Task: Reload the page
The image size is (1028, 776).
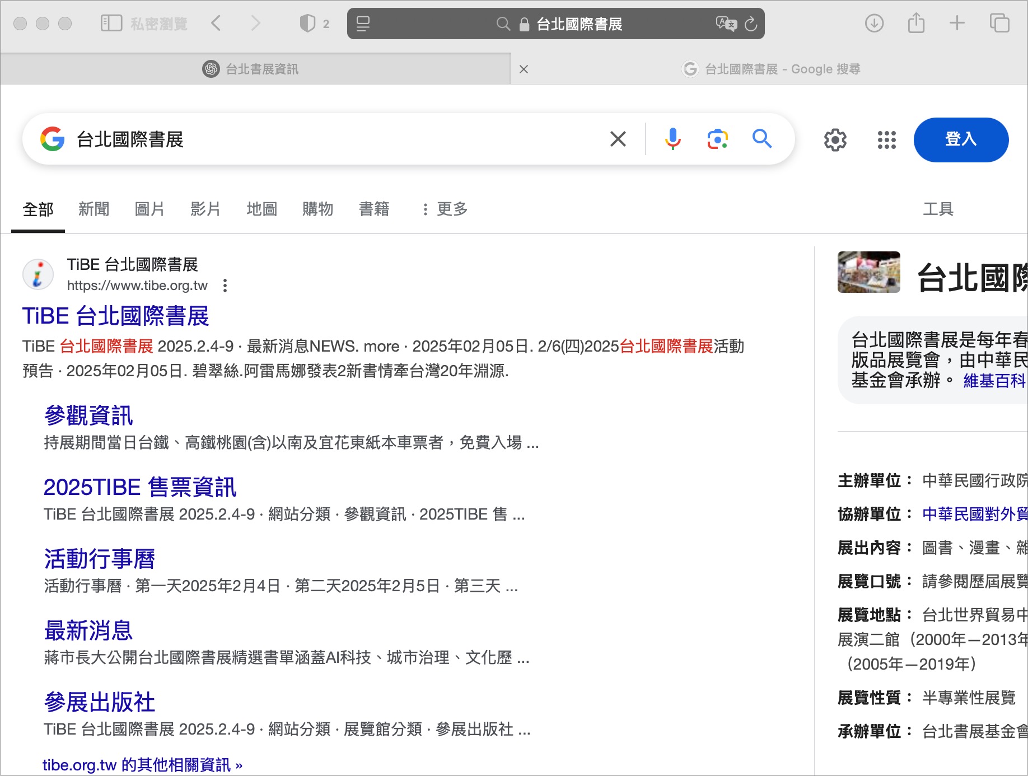Action: tap(751, 24)
